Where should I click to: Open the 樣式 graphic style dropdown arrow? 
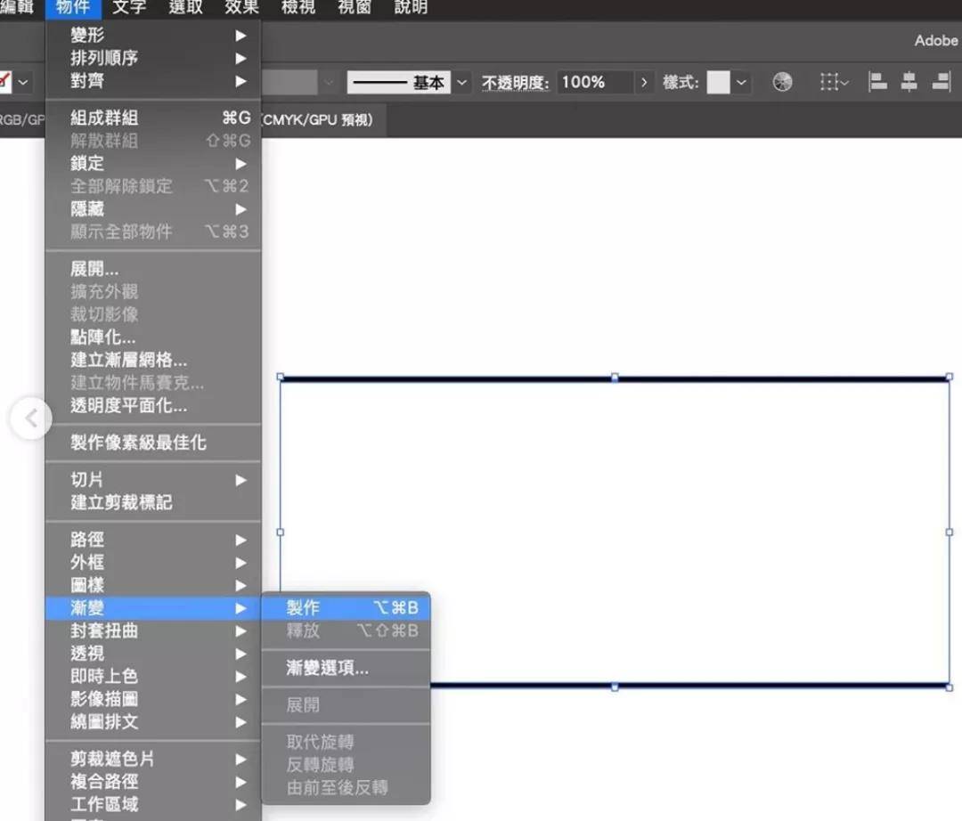741,82
